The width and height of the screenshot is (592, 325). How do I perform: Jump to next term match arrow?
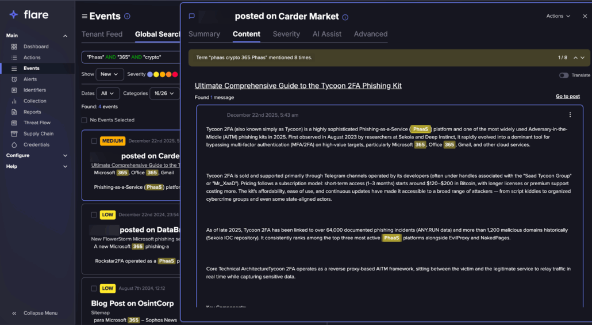[582, 58]
